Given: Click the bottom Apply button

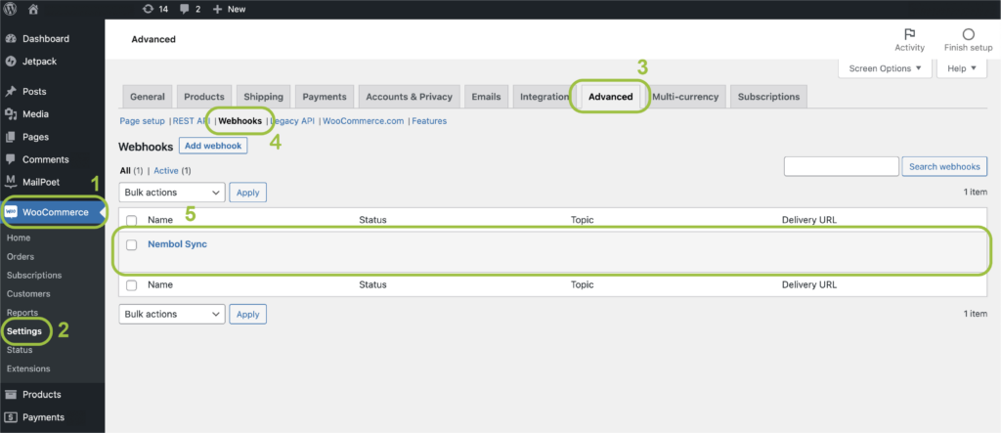Looking at the screenshot, I should click(247, 314).
